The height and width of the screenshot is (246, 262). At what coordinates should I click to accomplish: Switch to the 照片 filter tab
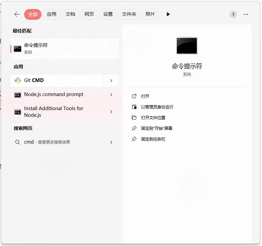[x=150, y=14]
